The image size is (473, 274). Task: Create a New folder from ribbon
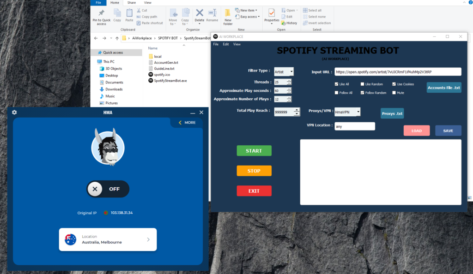tap(228, 17)
